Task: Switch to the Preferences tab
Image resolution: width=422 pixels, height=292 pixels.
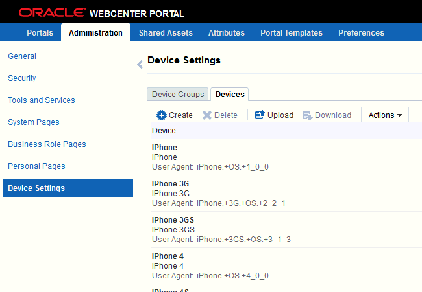Action: tap(361, 33)
